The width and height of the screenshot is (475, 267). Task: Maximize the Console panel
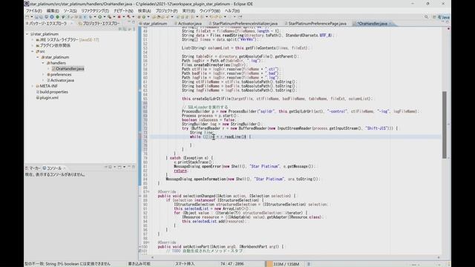[x=134, y=167]
